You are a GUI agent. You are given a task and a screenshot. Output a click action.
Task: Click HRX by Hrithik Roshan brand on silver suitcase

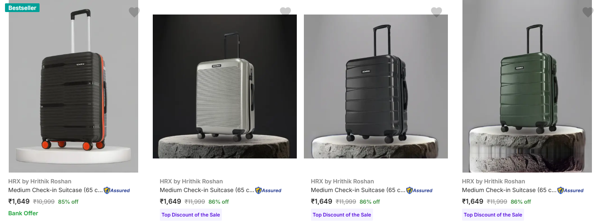tap(191, 181)
